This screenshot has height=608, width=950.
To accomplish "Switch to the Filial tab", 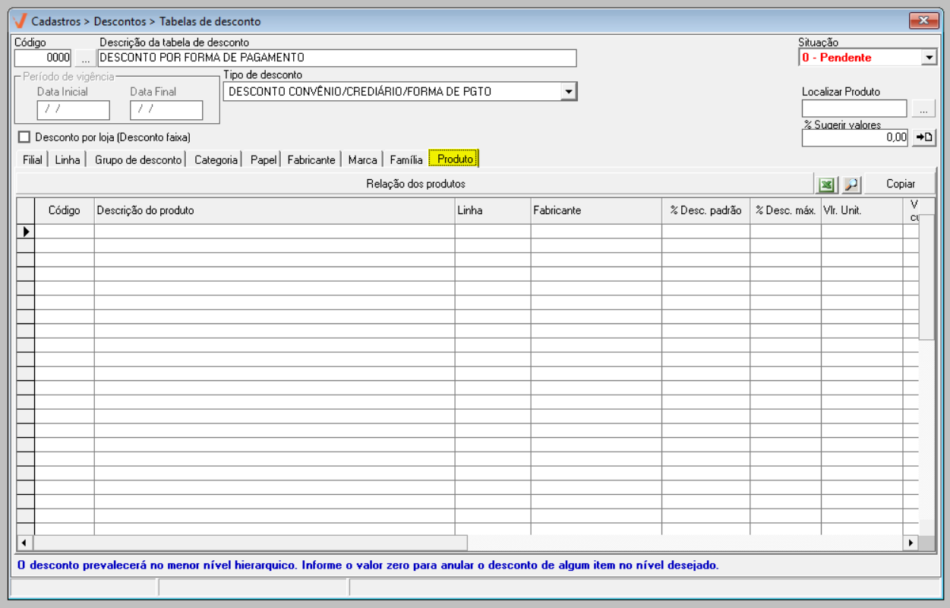I will 33,160.
